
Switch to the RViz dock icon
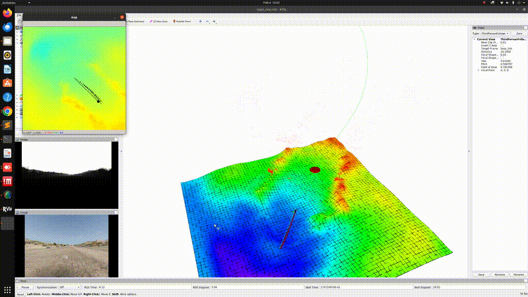click(x=7, y=209)
